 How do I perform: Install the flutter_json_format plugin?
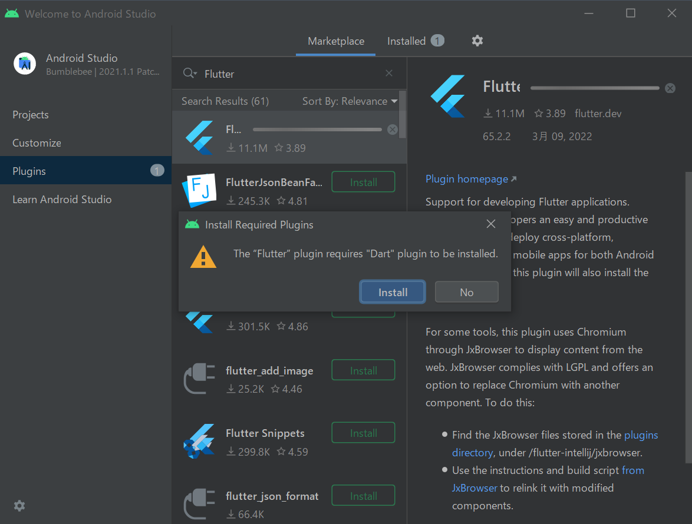coord(363,496)
